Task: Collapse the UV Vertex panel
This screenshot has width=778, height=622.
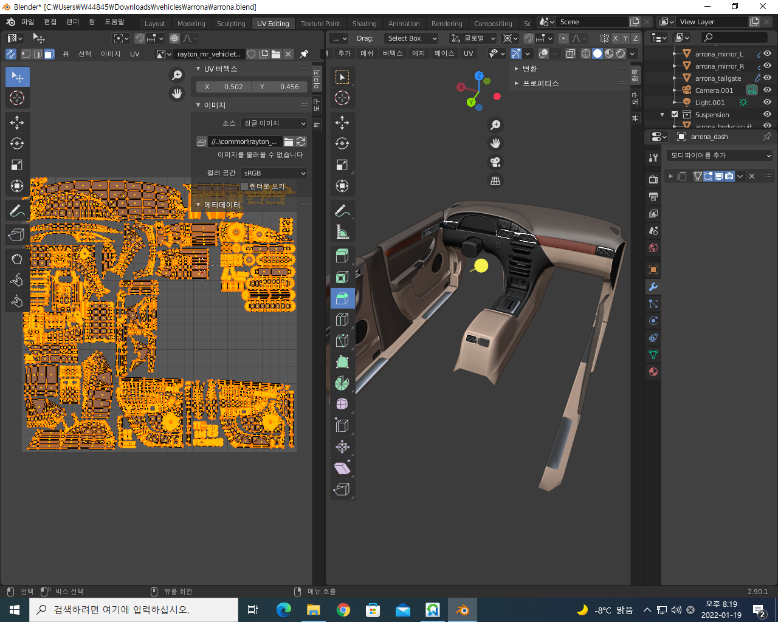Action: (199, 69)
